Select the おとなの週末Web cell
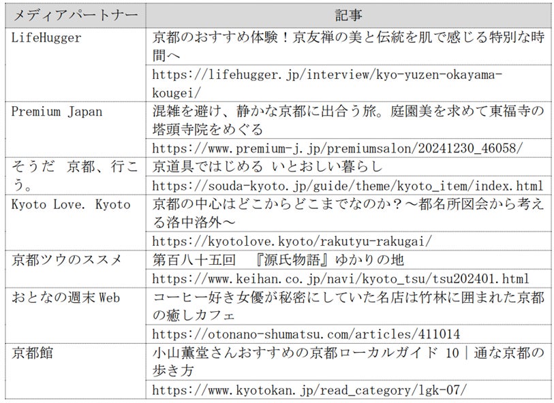This screenshot has width=554, height=403. tap(75, 315)
